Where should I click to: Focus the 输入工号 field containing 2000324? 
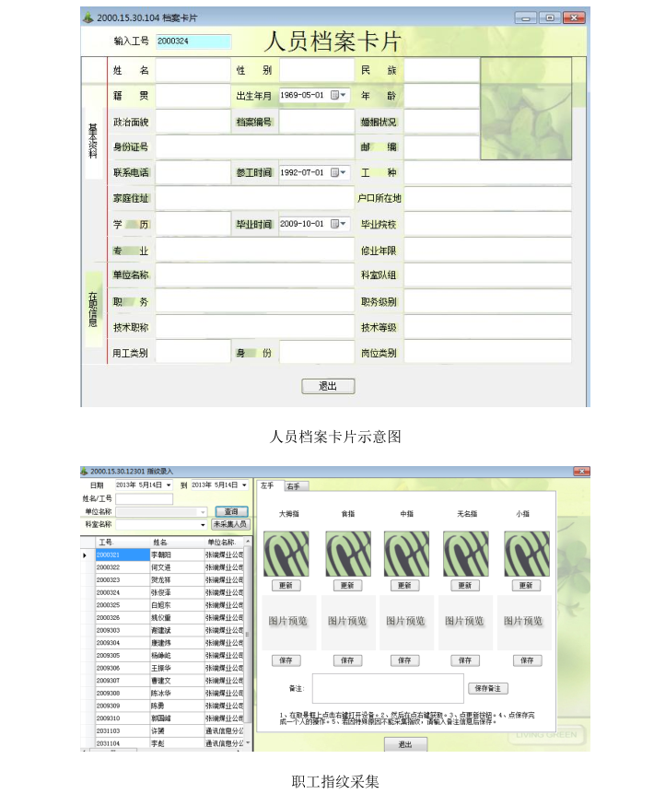tap(193, 41)
